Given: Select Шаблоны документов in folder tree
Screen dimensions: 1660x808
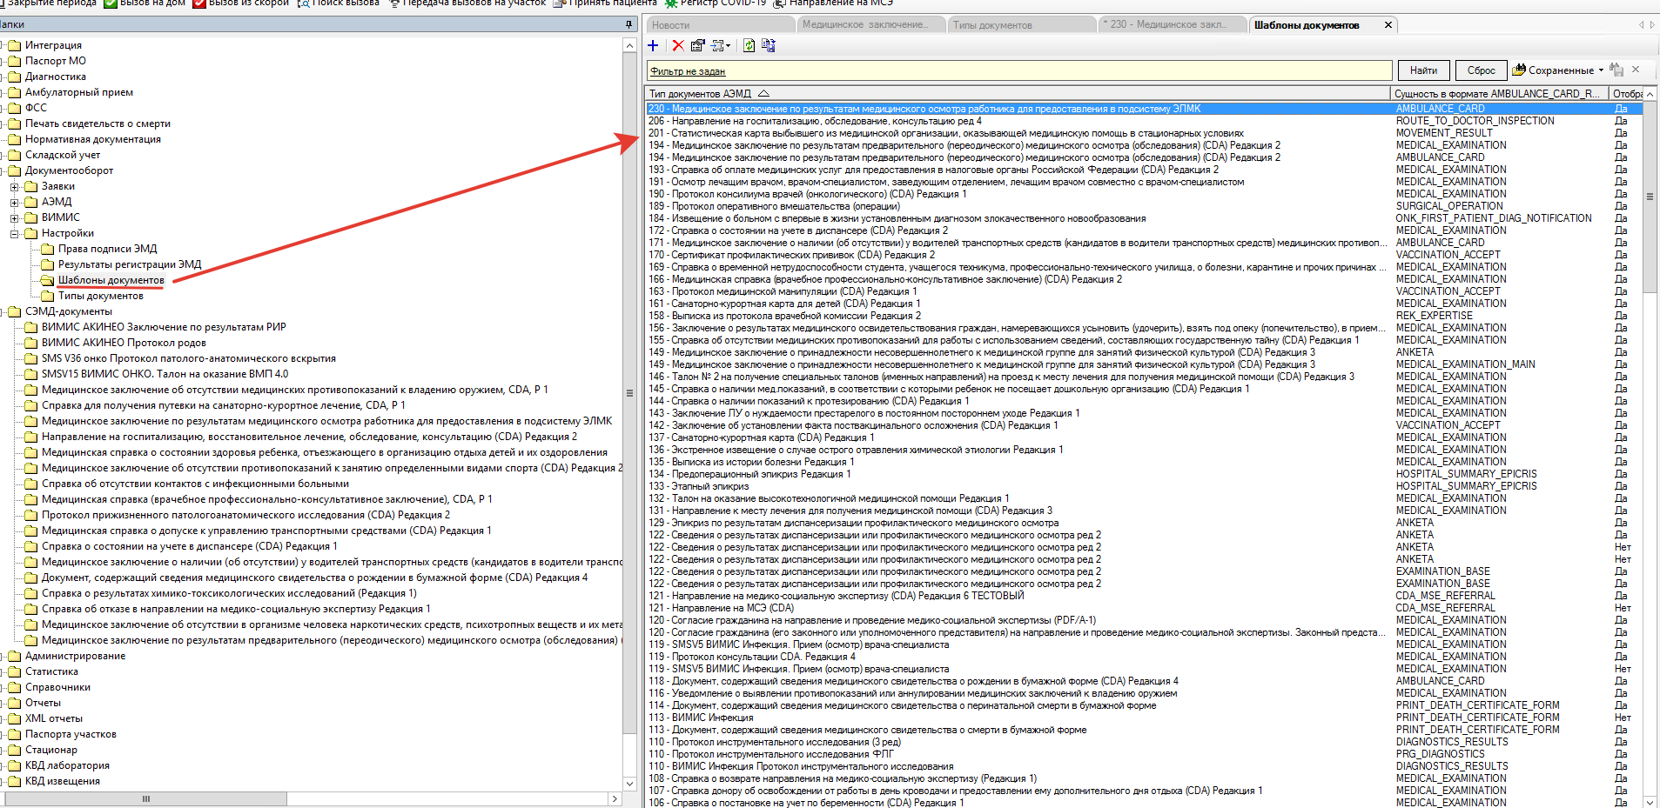Looking at the screenshot, I should click(x=111, y=280).
